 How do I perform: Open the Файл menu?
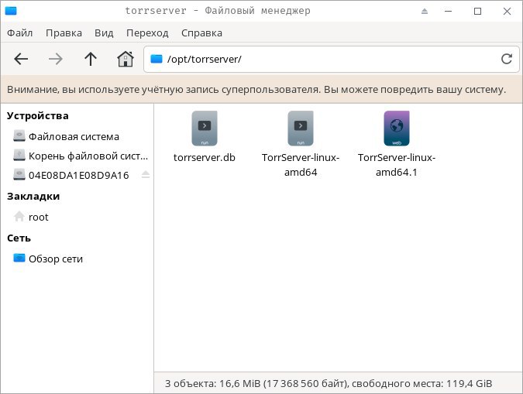tap(19, 33)
